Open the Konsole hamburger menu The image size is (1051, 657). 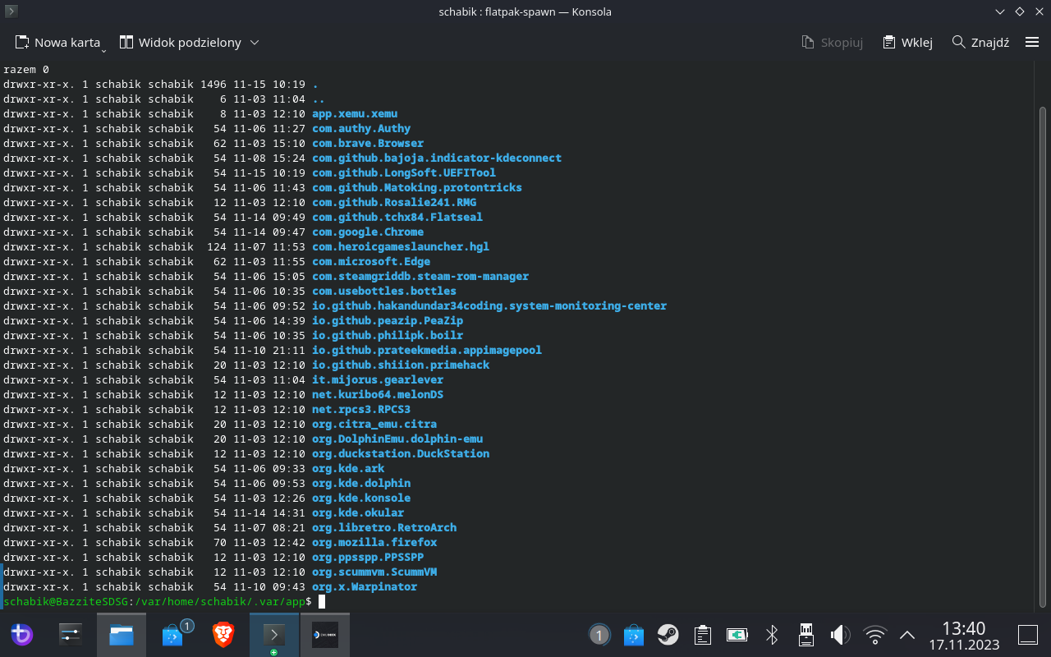coord(1031,42)
